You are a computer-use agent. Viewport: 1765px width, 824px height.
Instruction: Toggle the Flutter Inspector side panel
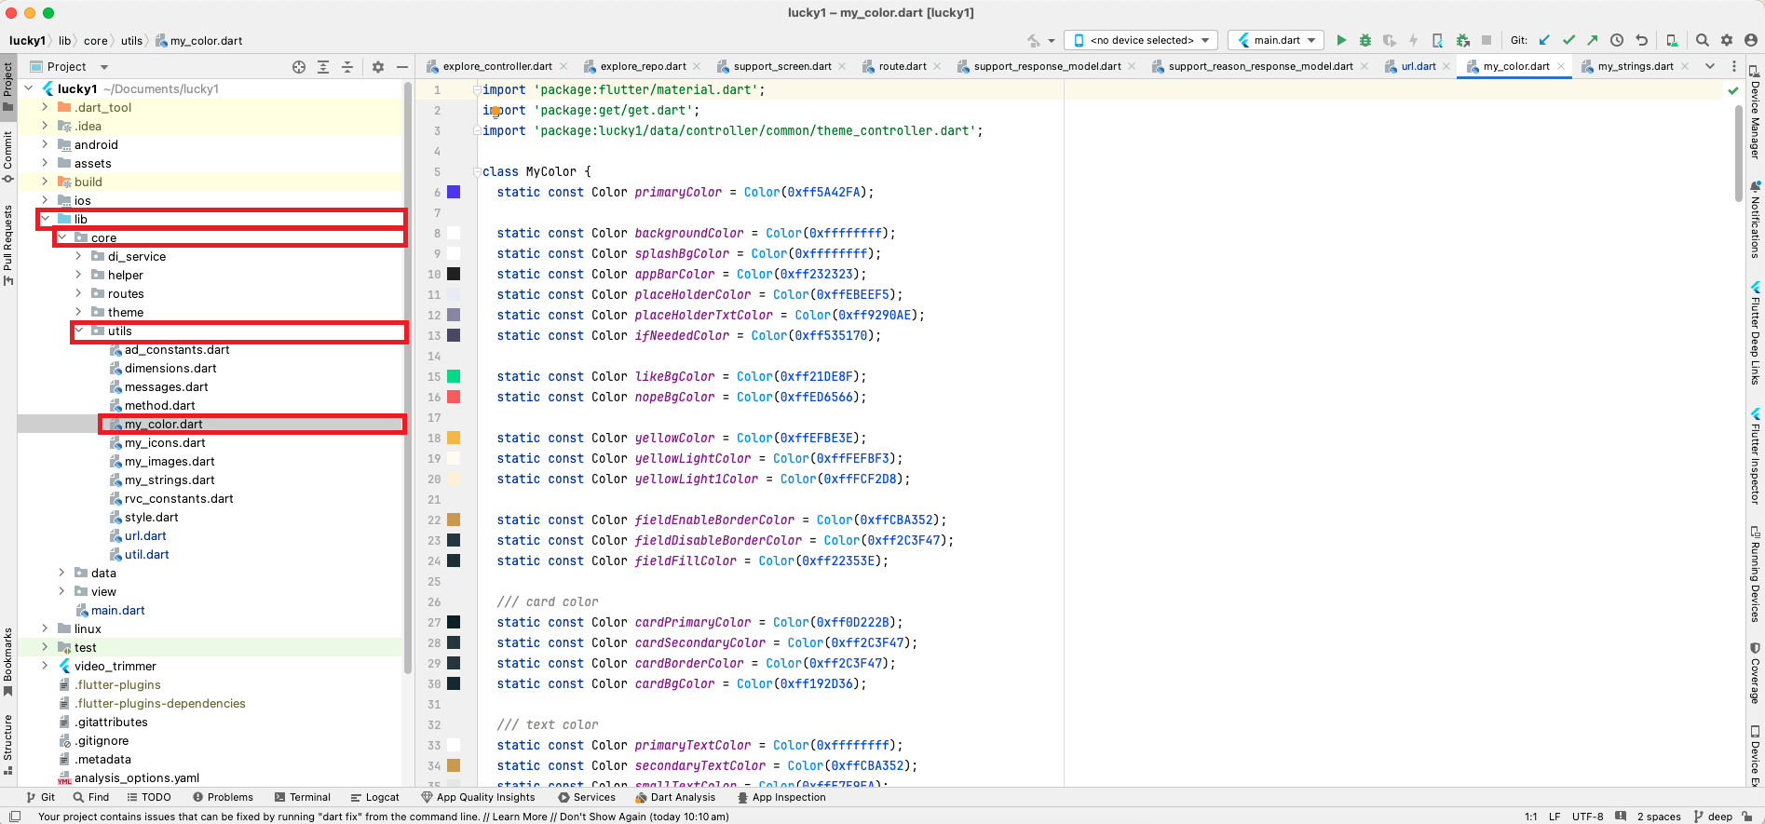1755,458
